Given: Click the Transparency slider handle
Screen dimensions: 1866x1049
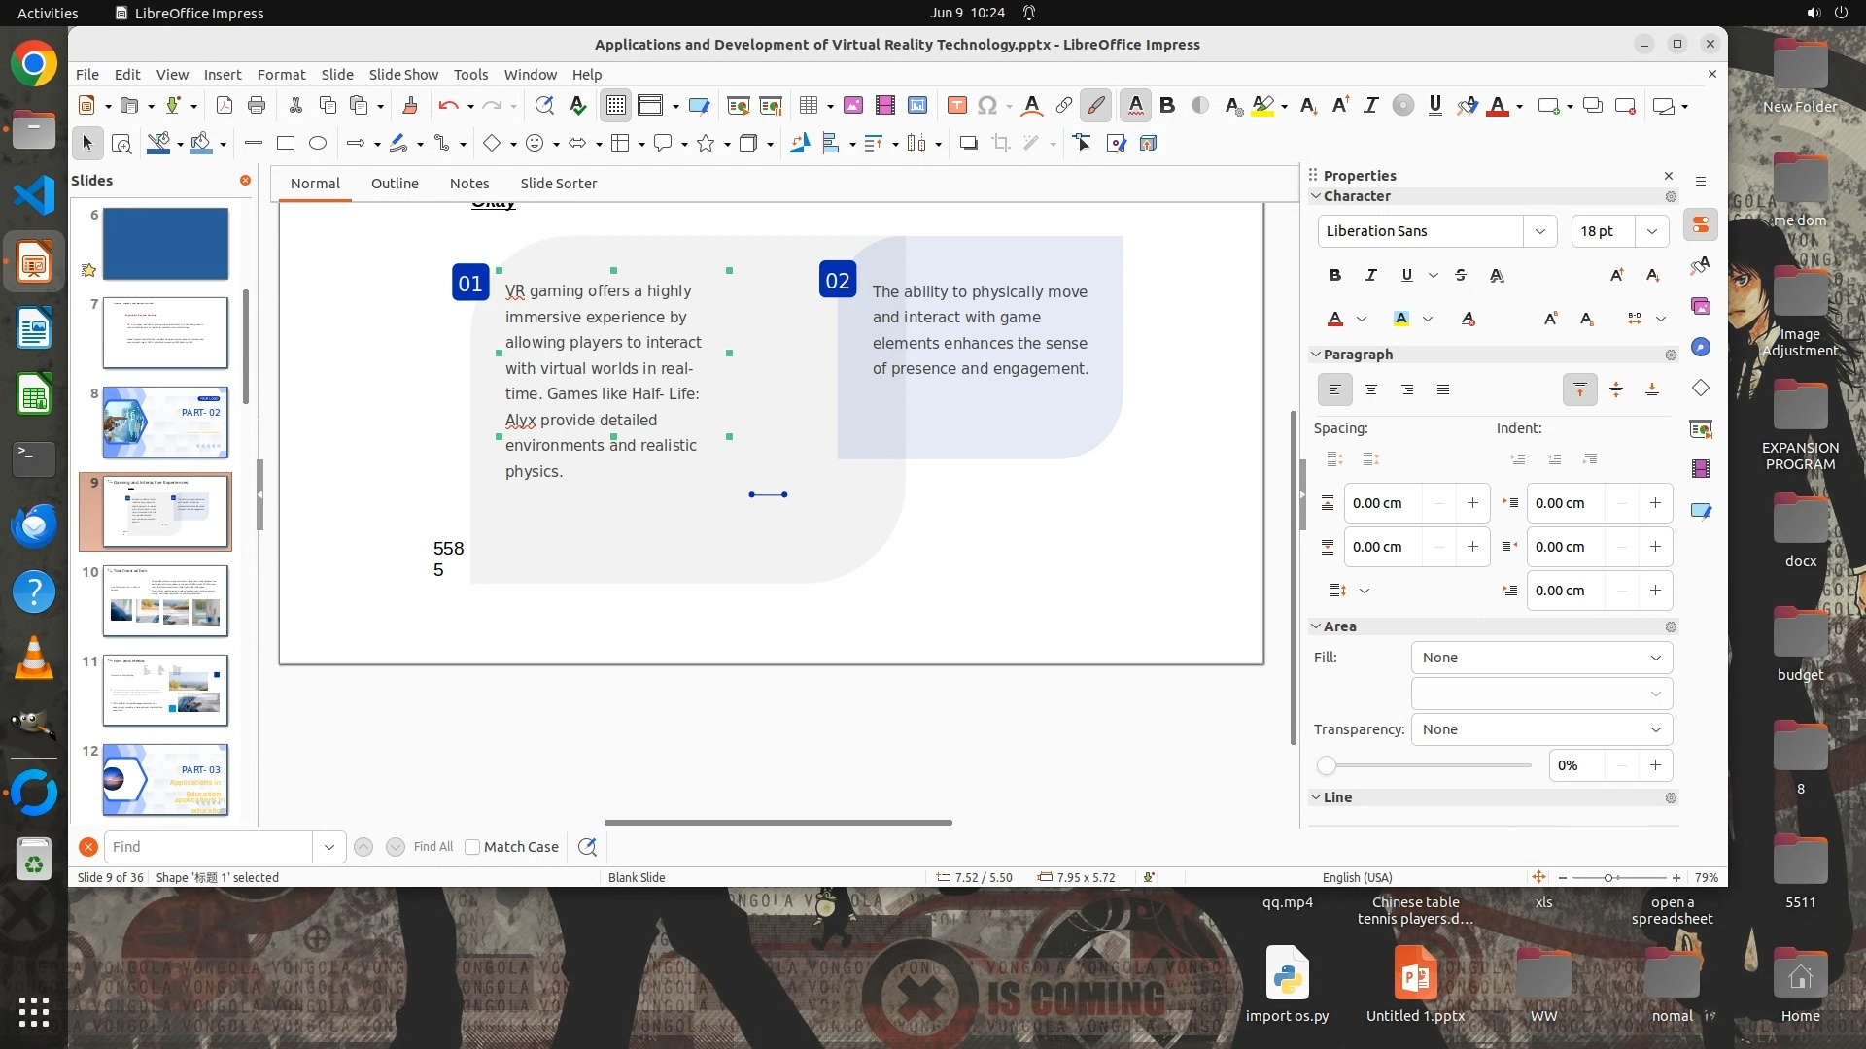Looking at the screenshot, I should click(x=1327, y=766).
